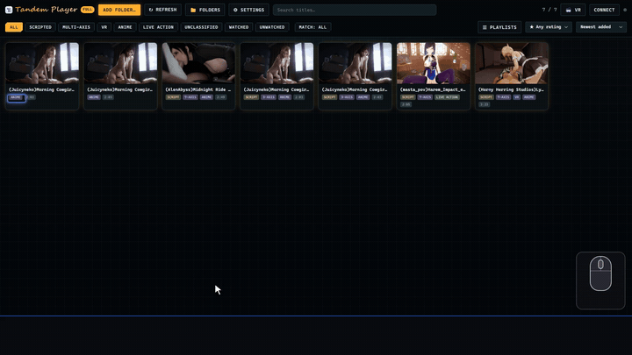Toggle the VR filter chip

coord(104,27)
